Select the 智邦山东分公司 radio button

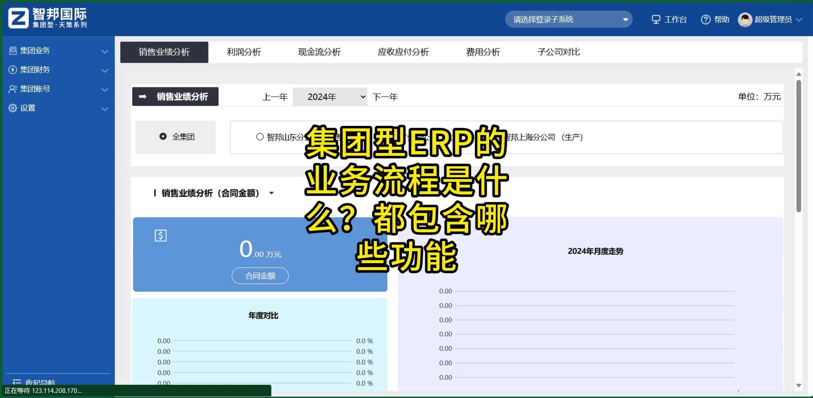[x=260, y=137]
